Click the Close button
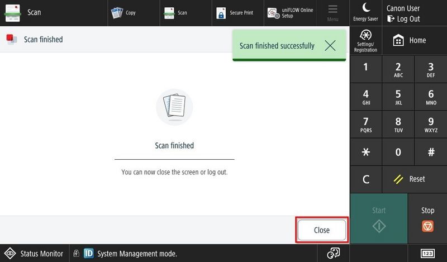This screenshot has height=262, width=447. coord(322,230)
